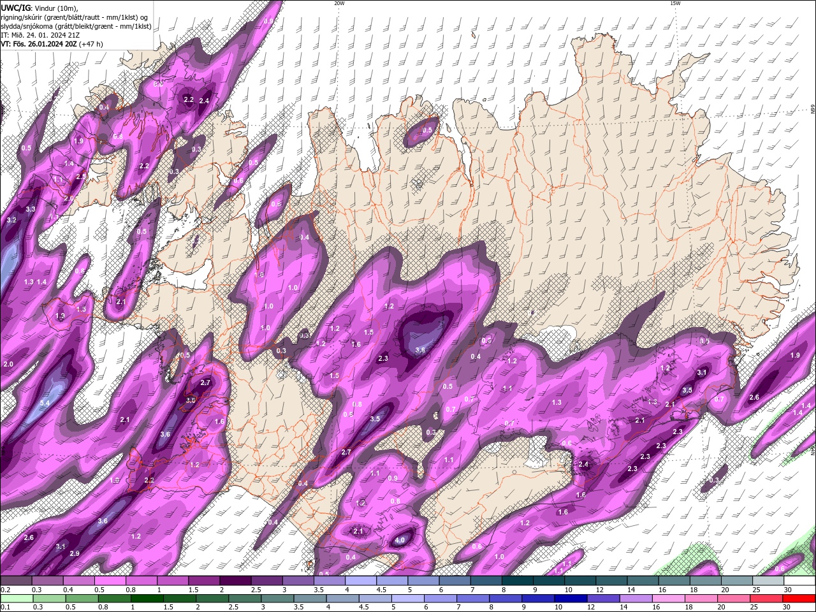
Task: Click the teal swatch between 12 and 14, upper legend
Action: pos(611,581)
